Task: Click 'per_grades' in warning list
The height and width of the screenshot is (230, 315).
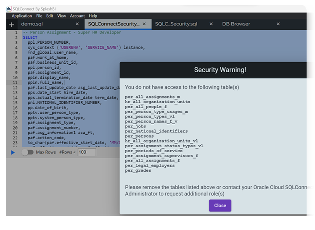Action: click(138, 170)
